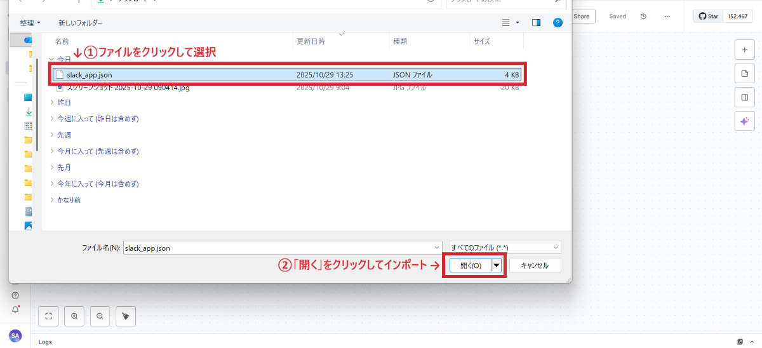
Task: Click 新しいフォルダー in the dialog toolbar
Action: [80, 23]
